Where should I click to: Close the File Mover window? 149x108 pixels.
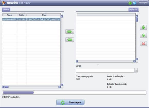click(x=145, y=3)
